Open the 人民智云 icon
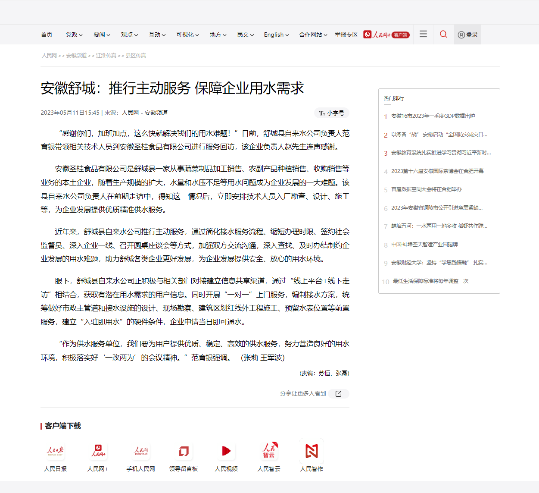 (269, 451)
